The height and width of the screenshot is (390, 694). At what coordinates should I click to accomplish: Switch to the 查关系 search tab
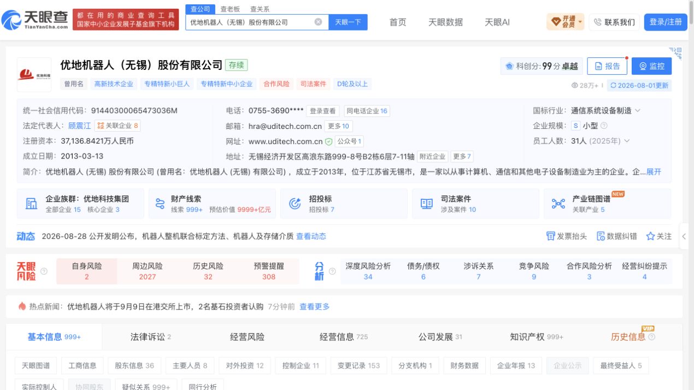click(260, 9)
